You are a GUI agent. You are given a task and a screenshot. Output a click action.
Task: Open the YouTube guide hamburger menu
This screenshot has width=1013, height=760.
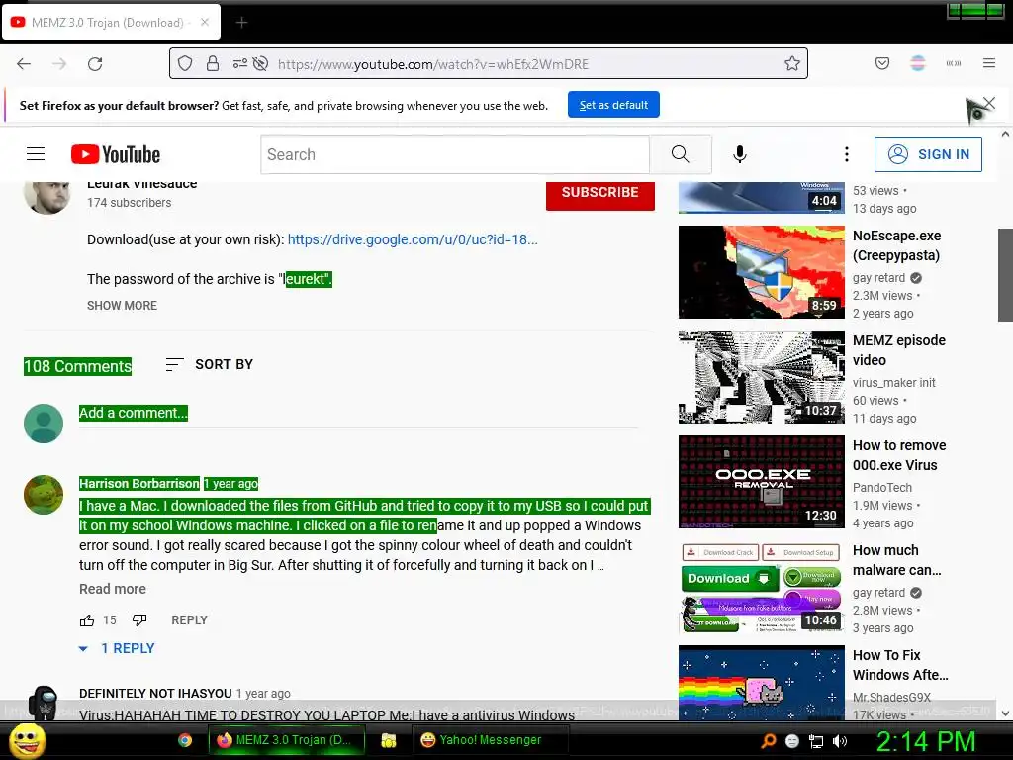pyautogui.click(x=36, y=153)
